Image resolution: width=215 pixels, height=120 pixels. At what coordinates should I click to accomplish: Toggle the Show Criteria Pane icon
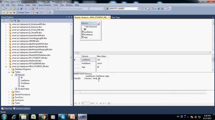pos(7,13)
